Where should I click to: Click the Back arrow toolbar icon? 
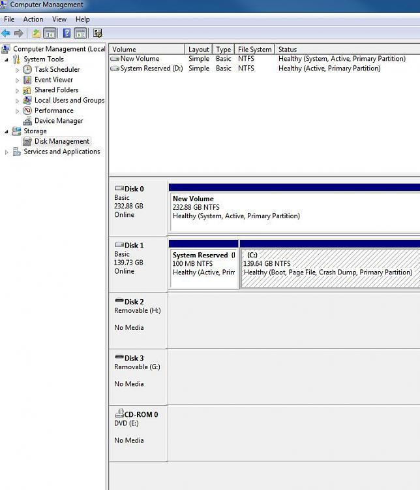pyautogui.click(x=6, y=33)
